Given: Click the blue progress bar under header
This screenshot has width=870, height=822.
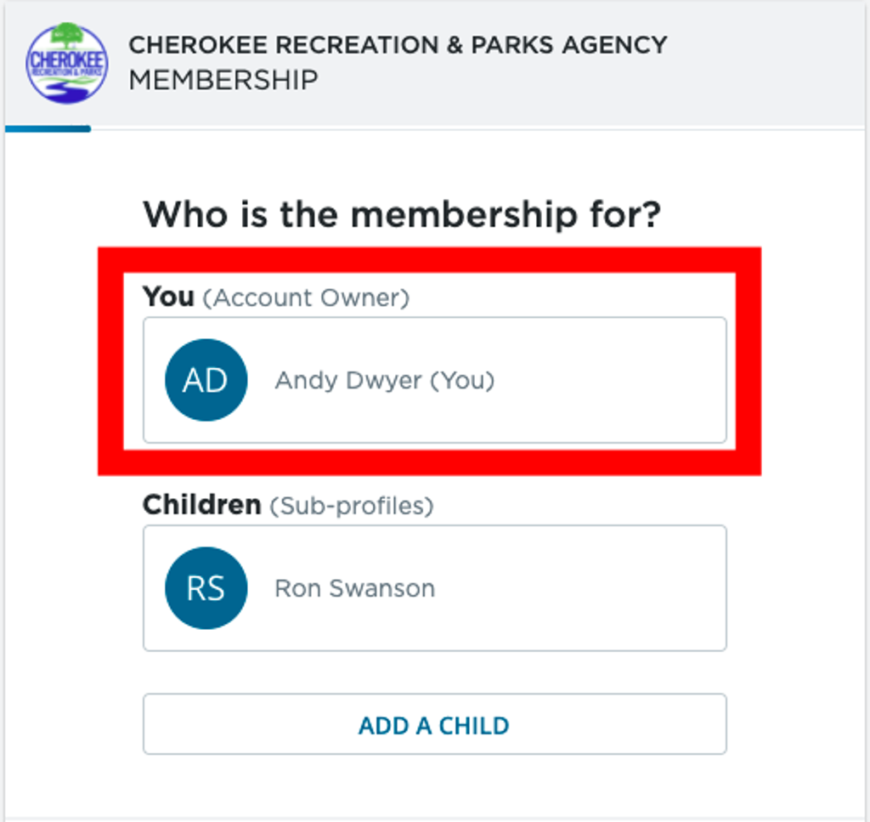Looking at the screenshot, I should [48, 128].
